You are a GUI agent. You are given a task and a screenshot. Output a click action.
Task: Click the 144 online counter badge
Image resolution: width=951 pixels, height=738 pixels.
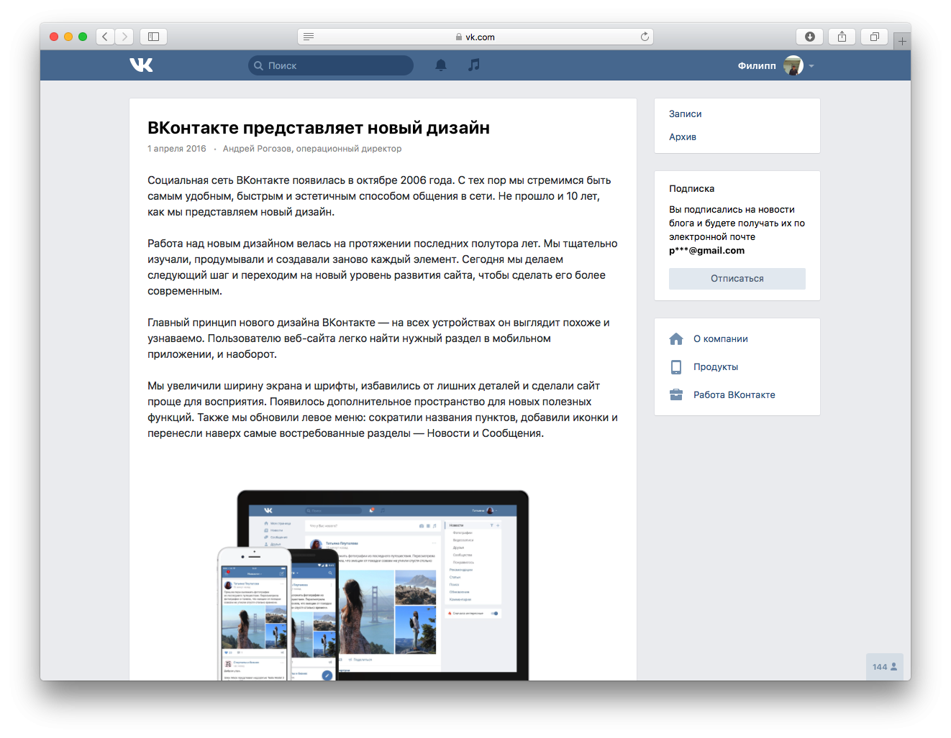[885, 667]
